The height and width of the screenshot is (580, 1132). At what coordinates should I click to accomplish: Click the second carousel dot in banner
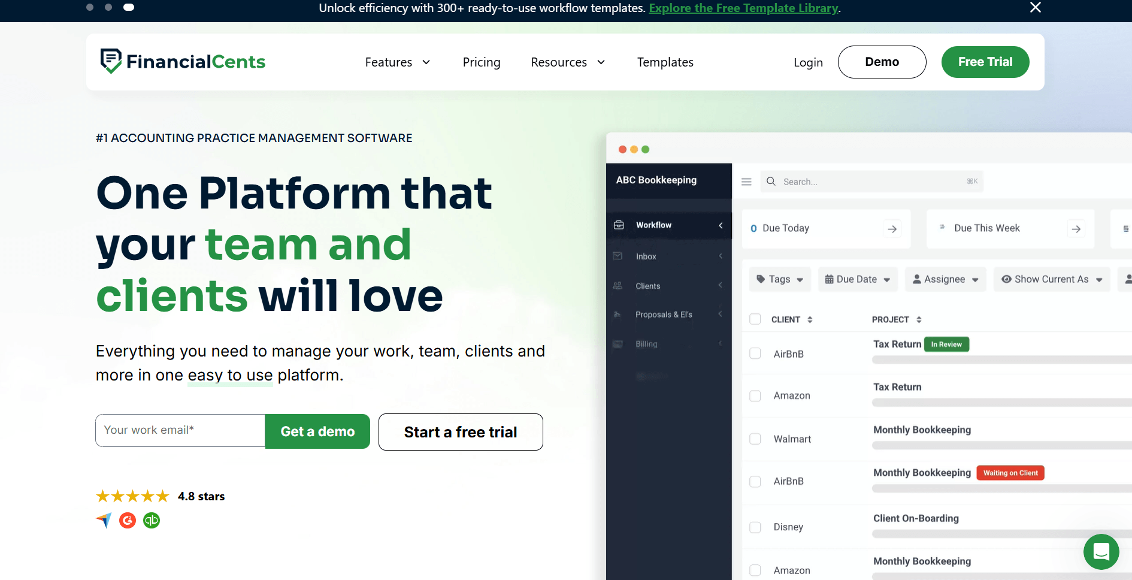(108, 7)
